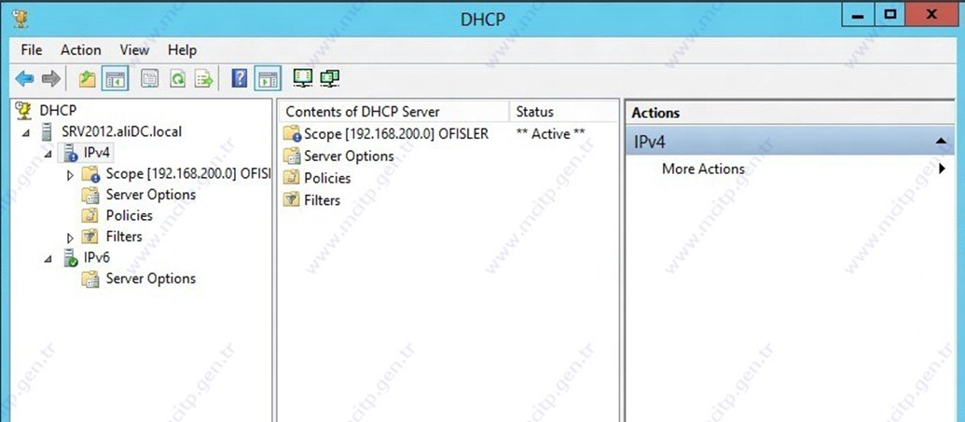This screenshot has height=422, width=965.
Task: Select IPv6 in the tree
Action: click(97, 257)
